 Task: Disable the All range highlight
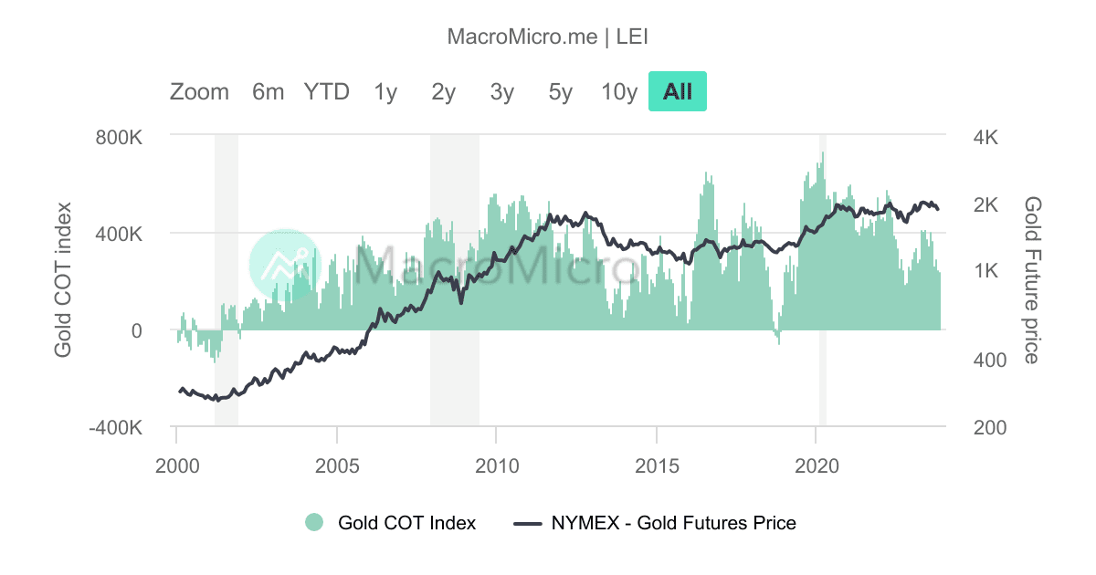677,91
